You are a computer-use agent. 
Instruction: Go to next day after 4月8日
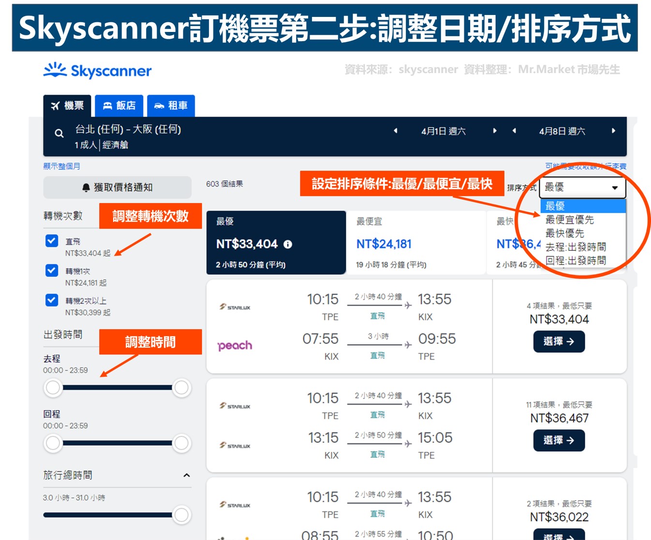click(613, 131)
